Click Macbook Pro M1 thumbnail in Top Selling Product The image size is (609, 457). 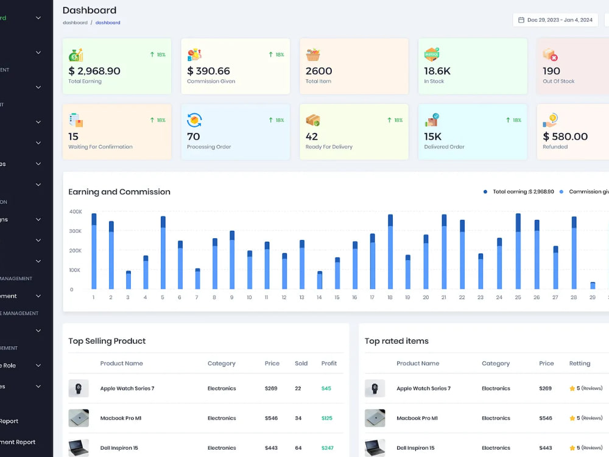click(79, 418)
